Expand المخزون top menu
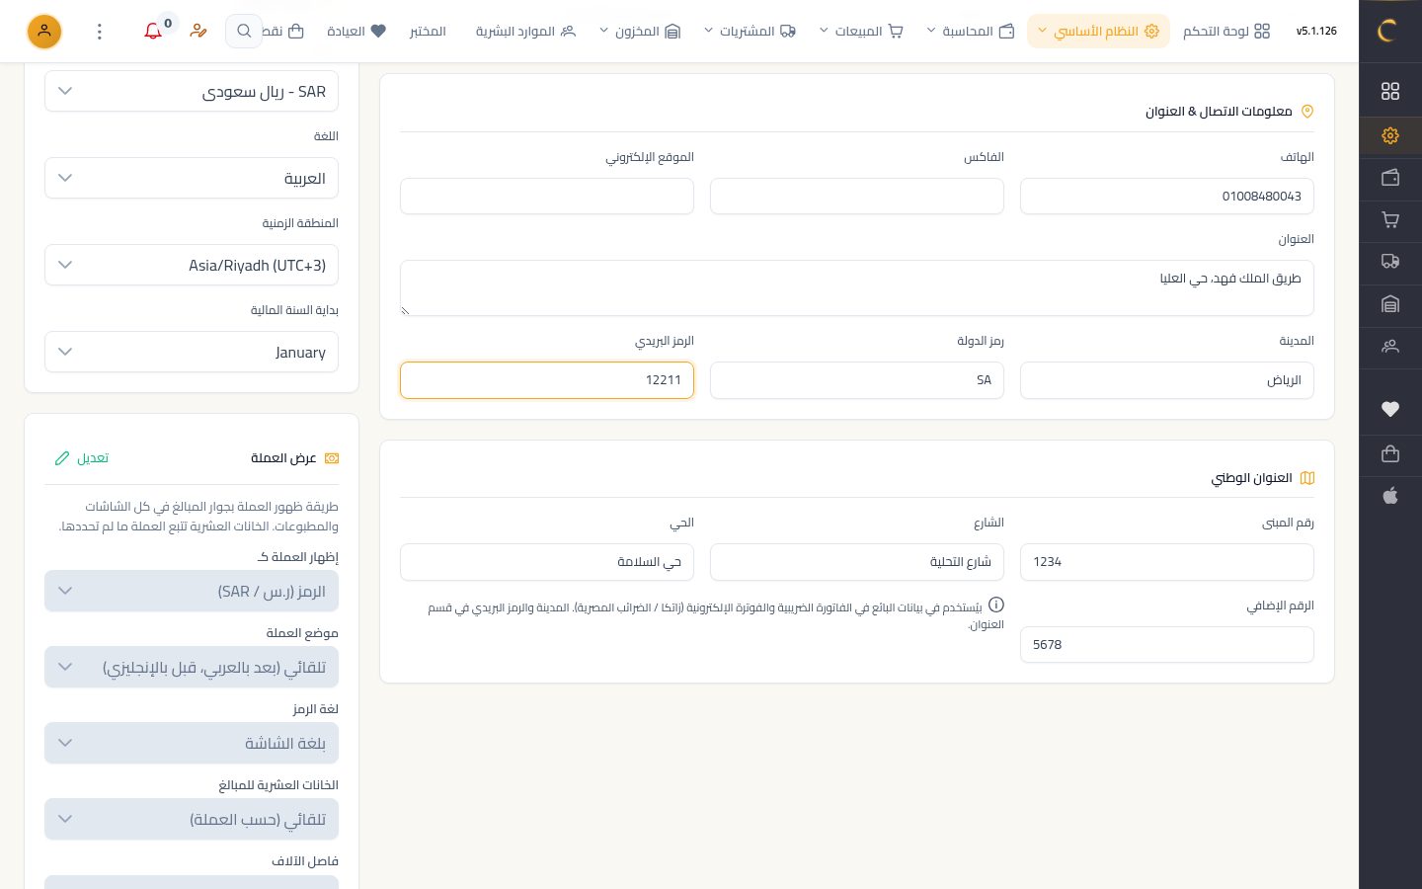This screenshot has height=889, width=1422. (x=640, y=32)
